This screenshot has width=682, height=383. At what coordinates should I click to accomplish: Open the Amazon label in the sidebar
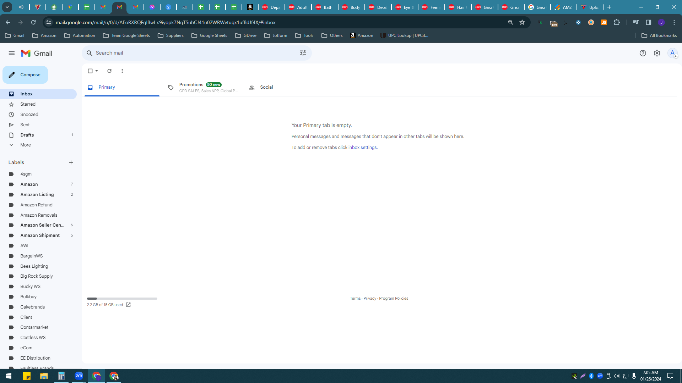tap(38, 184)
